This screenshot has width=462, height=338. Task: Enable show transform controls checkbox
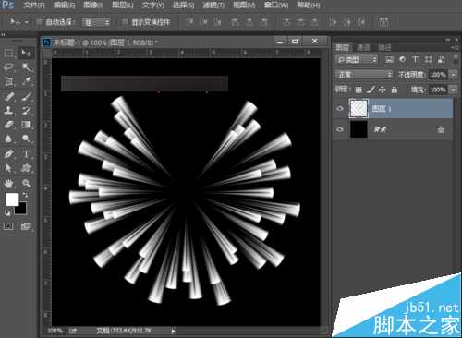coord(125,22)
